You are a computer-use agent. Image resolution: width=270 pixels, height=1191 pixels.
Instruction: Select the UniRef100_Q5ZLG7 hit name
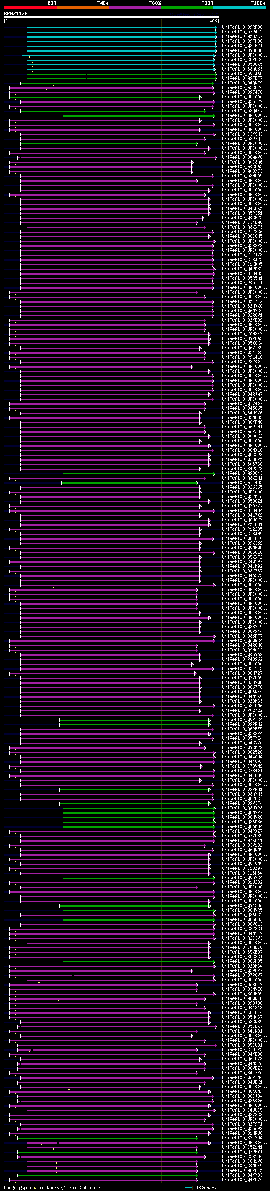pyautogui.click(x=242, y=799)
